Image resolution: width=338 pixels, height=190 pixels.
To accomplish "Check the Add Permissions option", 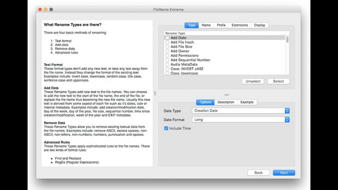I will click(x=167, y=55).
